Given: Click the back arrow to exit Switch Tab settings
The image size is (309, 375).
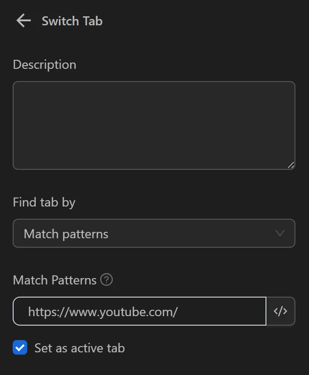Looking at the screenshot, I should (23, 20).
